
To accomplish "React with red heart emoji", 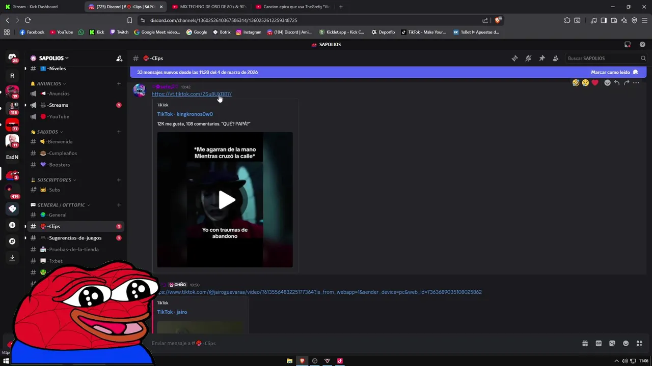I will click(x=595, y=83).
